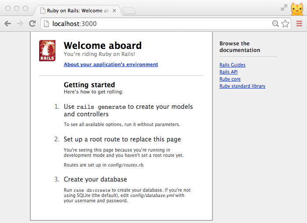Click 'You're riding Ruby on Rails!' text

[99, 54]
